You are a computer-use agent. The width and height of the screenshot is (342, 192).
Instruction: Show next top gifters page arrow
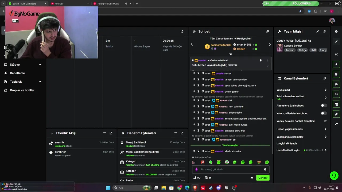tap(270, 44)
